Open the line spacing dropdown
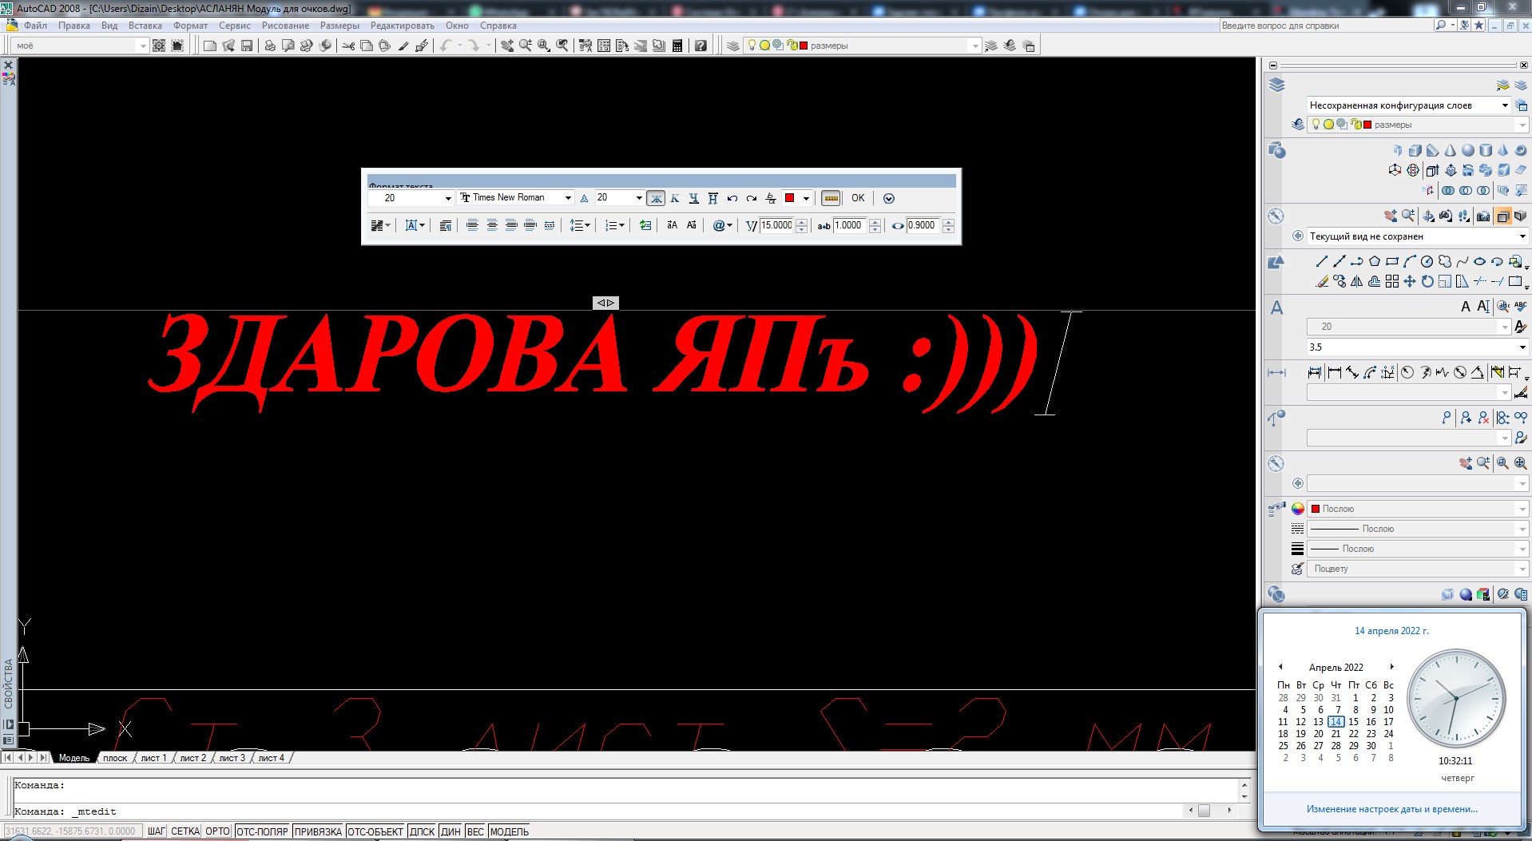 pyautogui.click(x=580, y=225)
